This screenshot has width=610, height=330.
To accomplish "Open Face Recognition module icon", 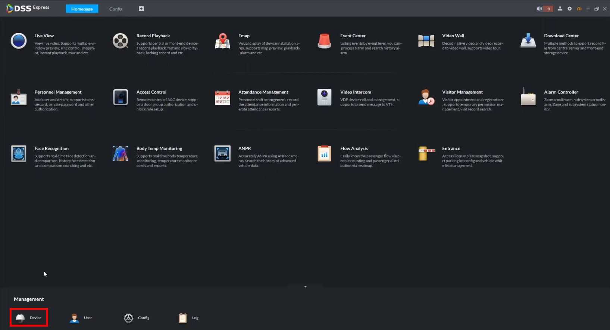I will click(19, 154).
